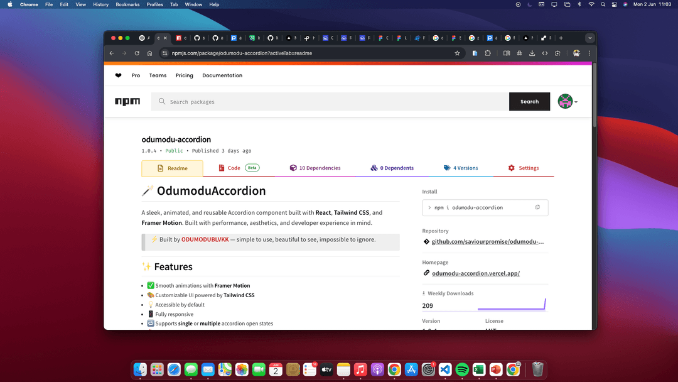Image resolution: width=678 pixels, height=382 pixels.
Task: Open the Pro link
Action: click(x=136, y=75)
